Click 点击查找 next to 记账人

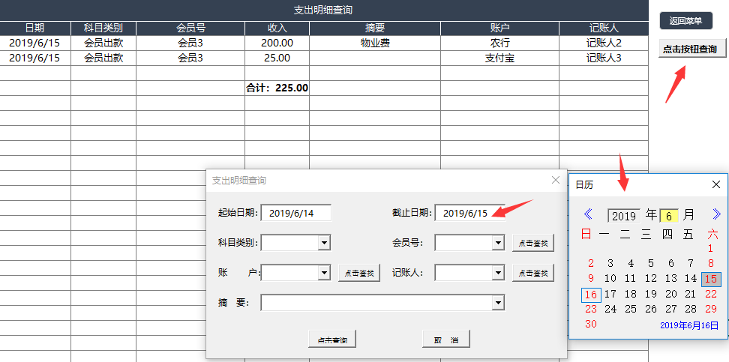pos(533,274)
